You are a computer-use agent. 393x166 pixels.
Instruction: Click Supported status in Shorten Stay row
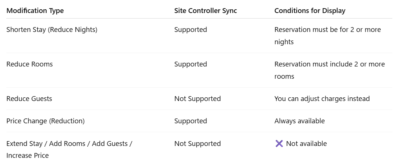click(191, 30)
